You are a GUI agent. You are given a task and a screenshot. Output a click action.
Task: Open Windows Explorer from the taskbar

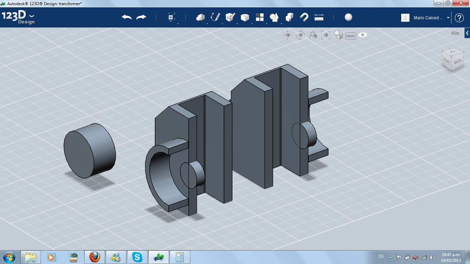(x=31, y=257)
